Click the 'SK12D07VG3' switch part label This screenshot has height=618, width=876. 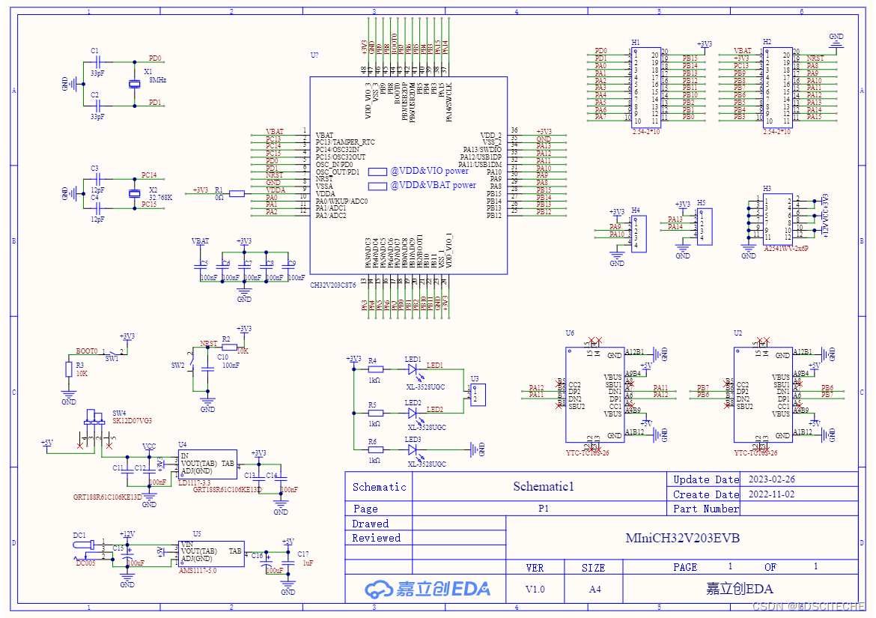pyautogui.click(x=132, y=421)
